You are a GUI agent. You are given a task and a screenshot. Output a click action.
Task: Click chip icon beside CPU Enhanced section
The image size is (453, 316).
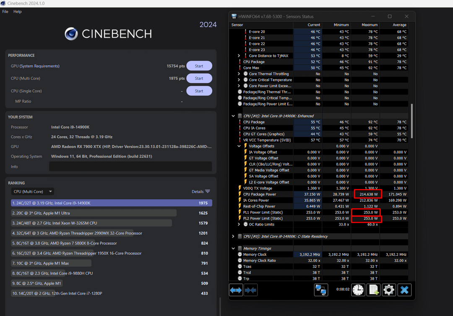pos(240,116)
